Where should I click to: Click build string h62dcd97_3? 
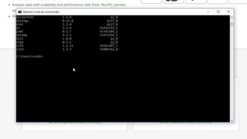(109, 46)
